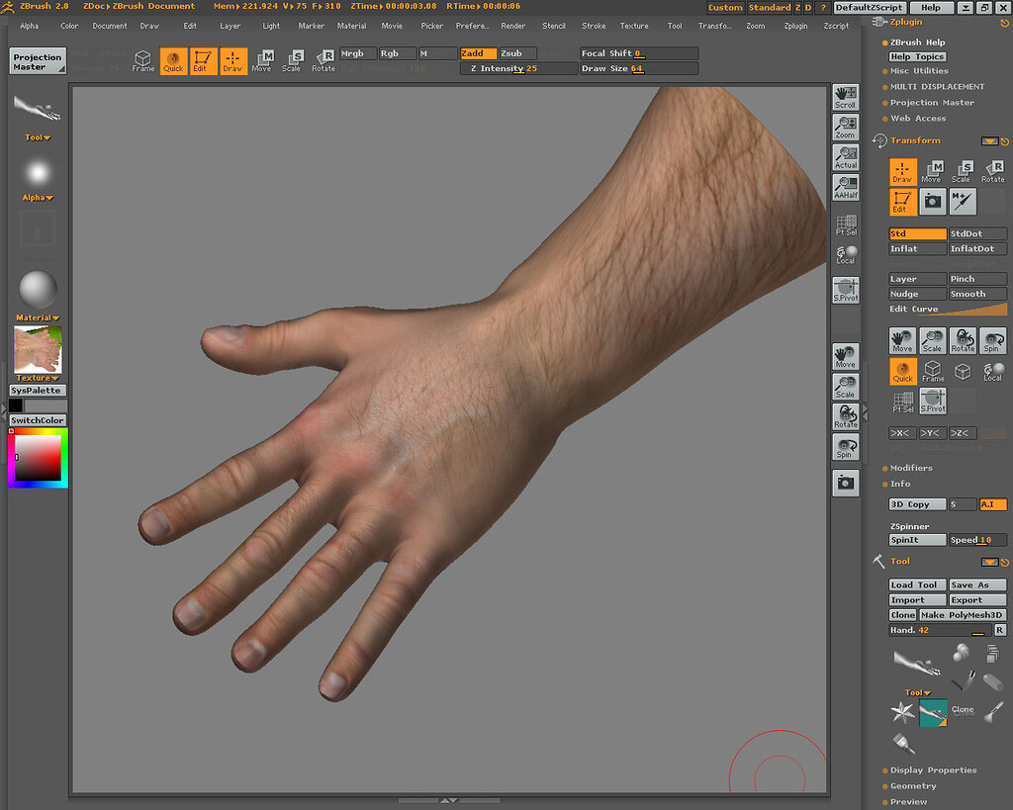Click the S.Pivot icon in the side tray
This screenshot has height=810, width=1013.
click(845, 289)
